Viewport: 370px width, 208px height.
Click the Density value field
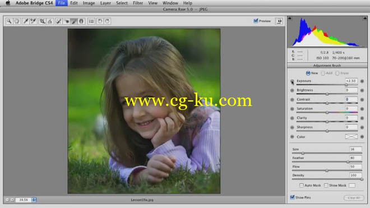[355, 175]
